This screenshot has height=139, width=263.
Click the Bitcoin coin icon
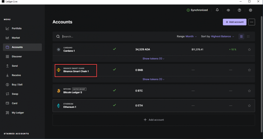pos(59,91)
